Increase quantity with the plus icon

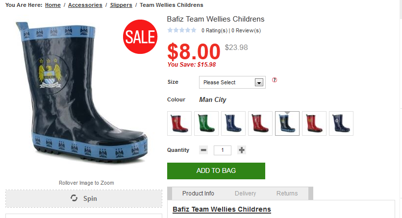(x=242, y=150)
